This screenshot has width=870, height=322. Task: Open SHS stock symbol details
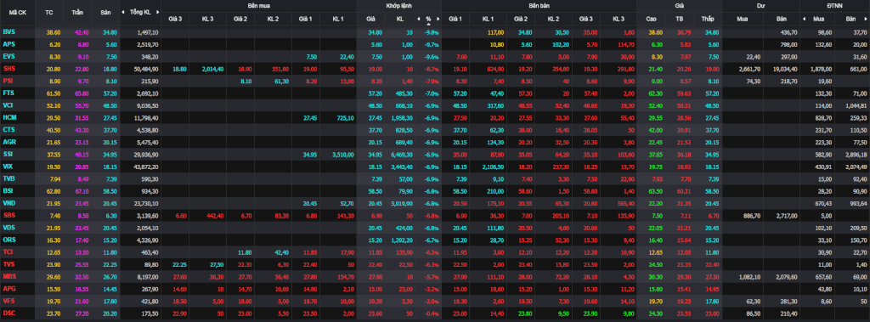(x=8, y=68)
